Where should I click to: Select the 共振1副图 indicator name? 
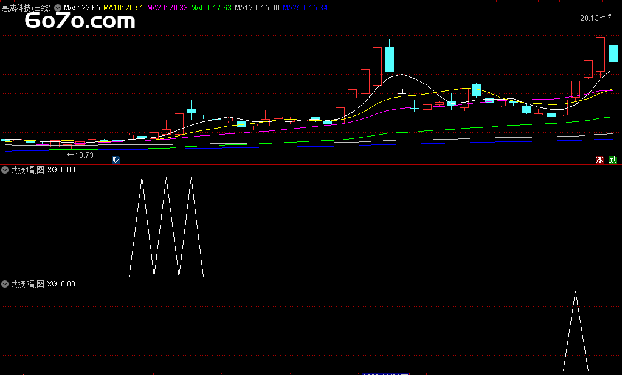coord(27,171)
